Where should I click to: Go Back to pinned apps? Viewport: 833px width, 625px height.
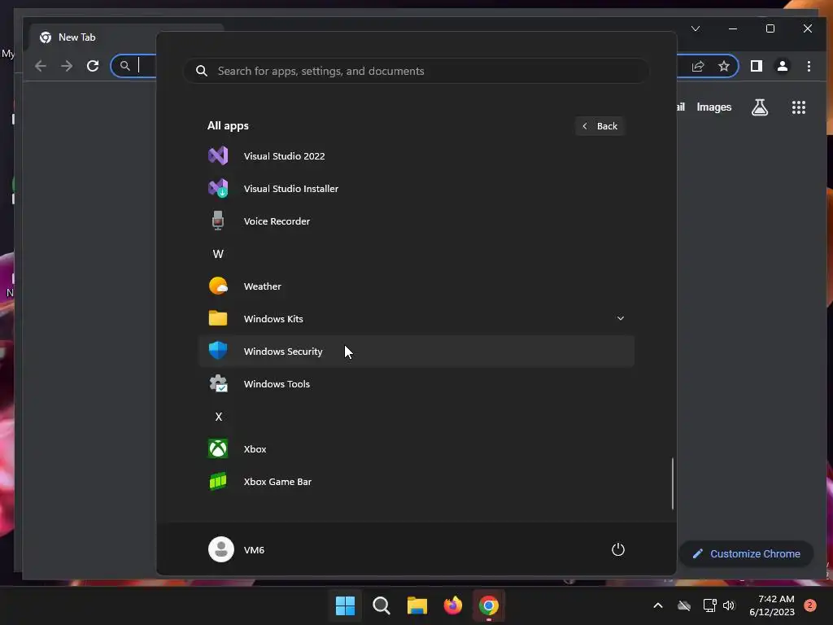point(600,126)
